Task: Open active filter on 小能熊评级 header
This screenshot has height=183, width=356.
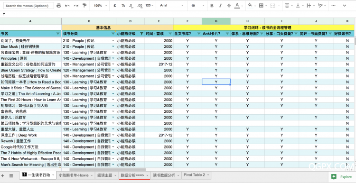Action: point(141,34)
